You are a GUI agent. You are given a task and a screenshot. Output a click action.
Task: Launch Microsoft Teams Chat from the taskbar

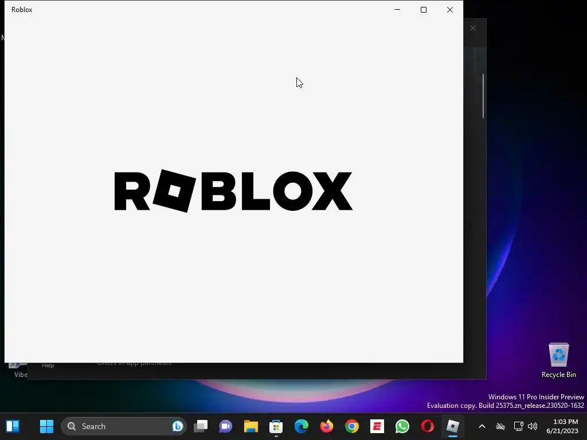(225, 426)
